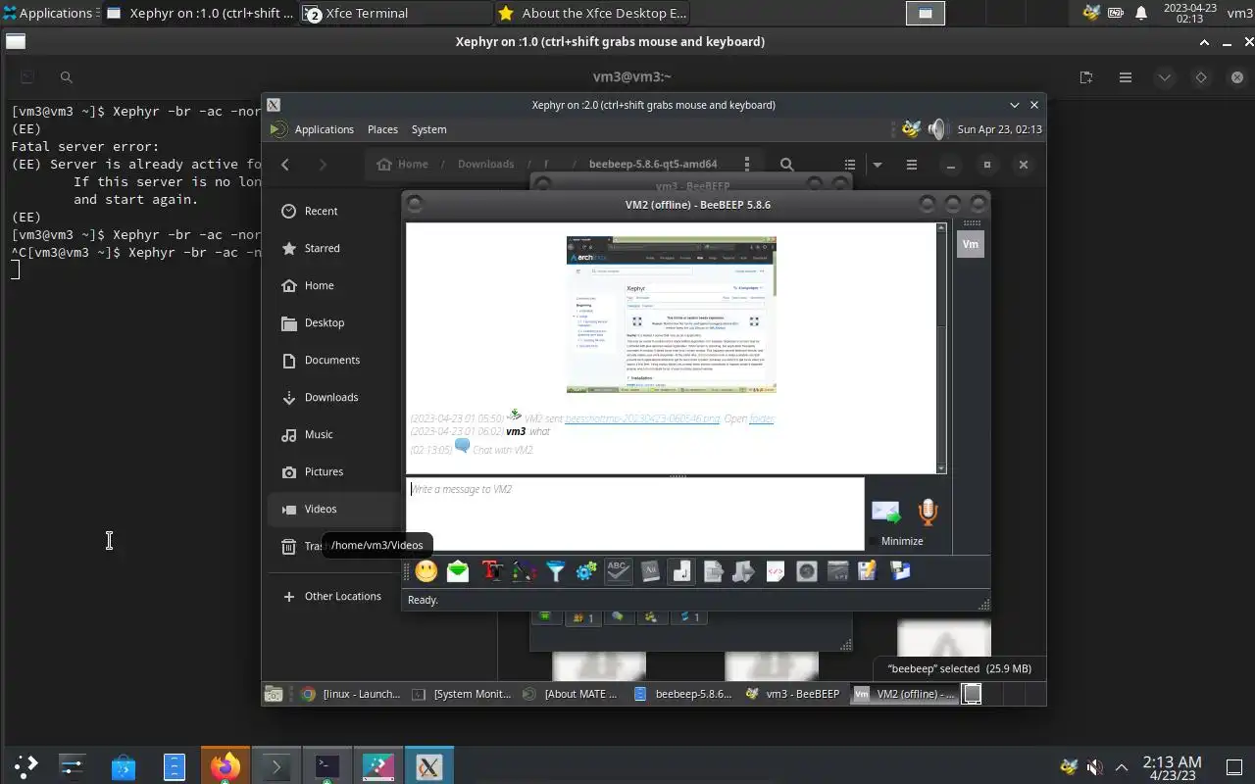Click the Home breadcrumb in file manager path
1255x784 pixels.
click(x=403, y=165)
